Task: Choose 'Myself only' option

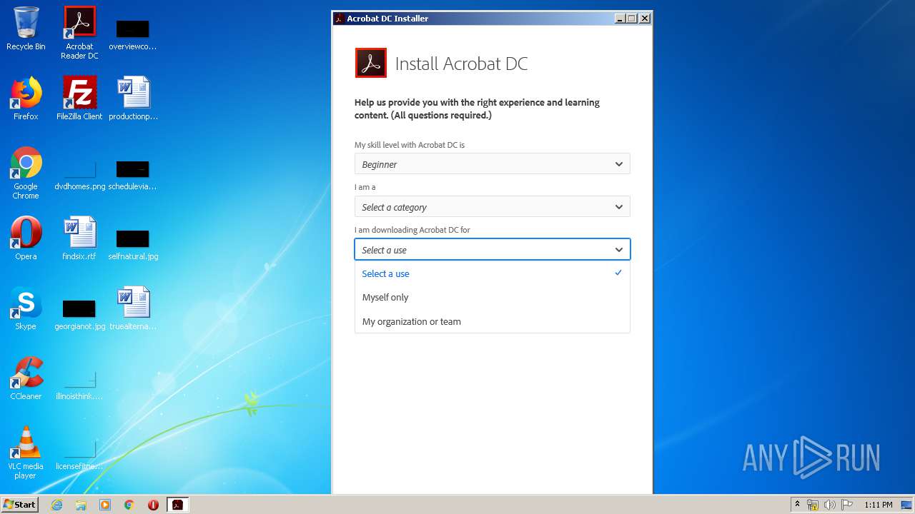Action: click(493, 297)
